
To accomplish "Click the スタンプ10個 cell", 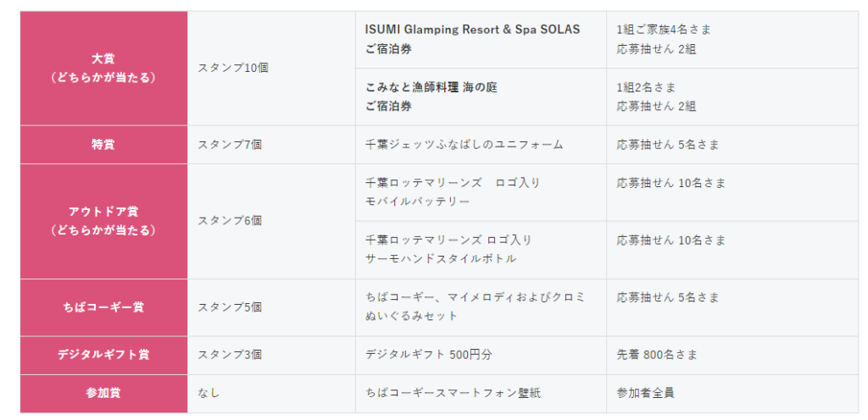I will pyautogui.click(x=271, y=68).
